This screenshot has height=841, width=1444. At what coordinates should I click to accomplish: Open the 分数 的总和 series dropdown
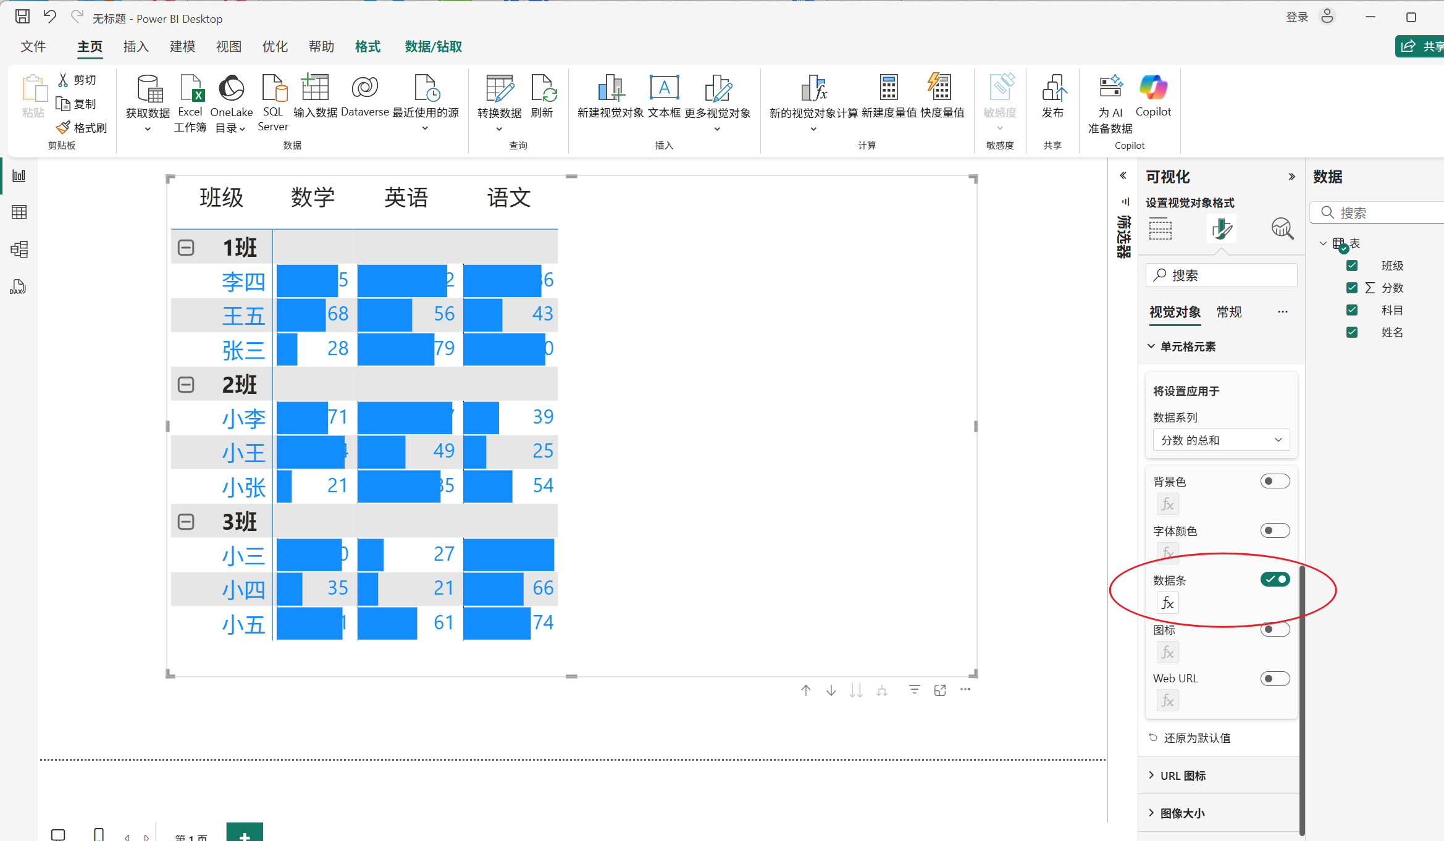(1221, 440)
